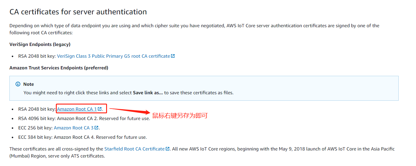Viewport: 416px width, 166px height.
Task: Follow the Starfield Root CA Certificate link
Action: pos(134,149)
